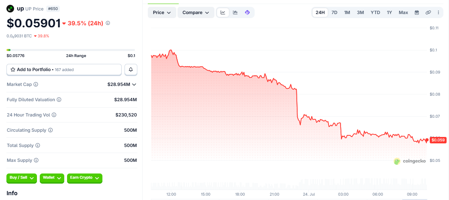Open the Wallet dropdown

tap(52, 178)
